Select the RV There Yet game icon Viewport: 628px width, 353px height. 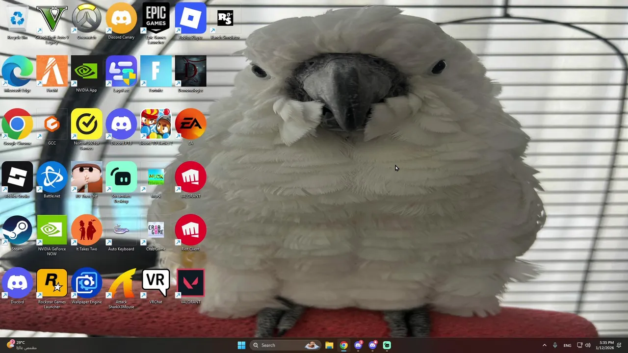[x=87, y=181]
